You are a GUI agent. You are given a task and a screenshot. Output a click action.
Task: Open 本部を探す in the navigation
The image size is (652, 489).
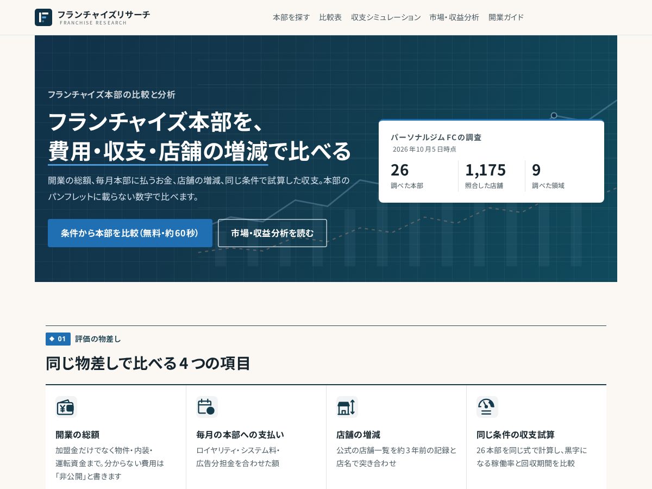[x=291, y=17]
